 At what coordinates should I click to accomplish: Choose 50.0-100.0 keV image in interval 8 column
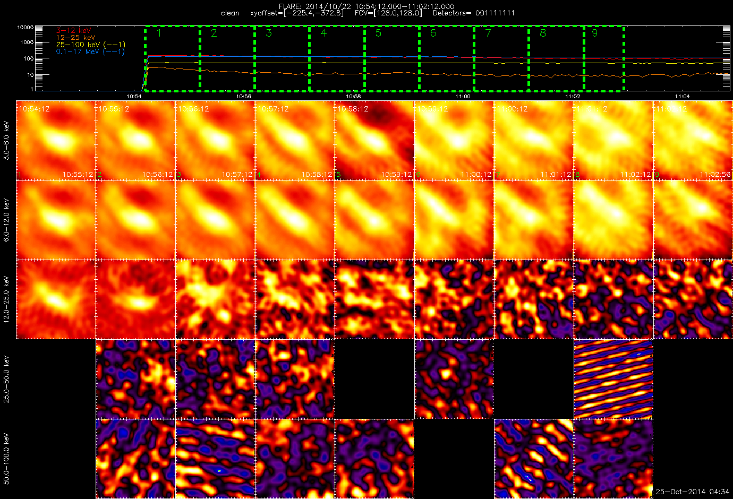tap(613, 458)
